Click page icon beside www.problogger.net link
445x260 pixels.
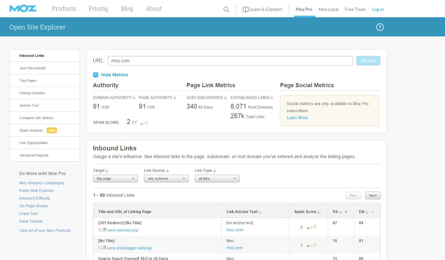(104, 248)
